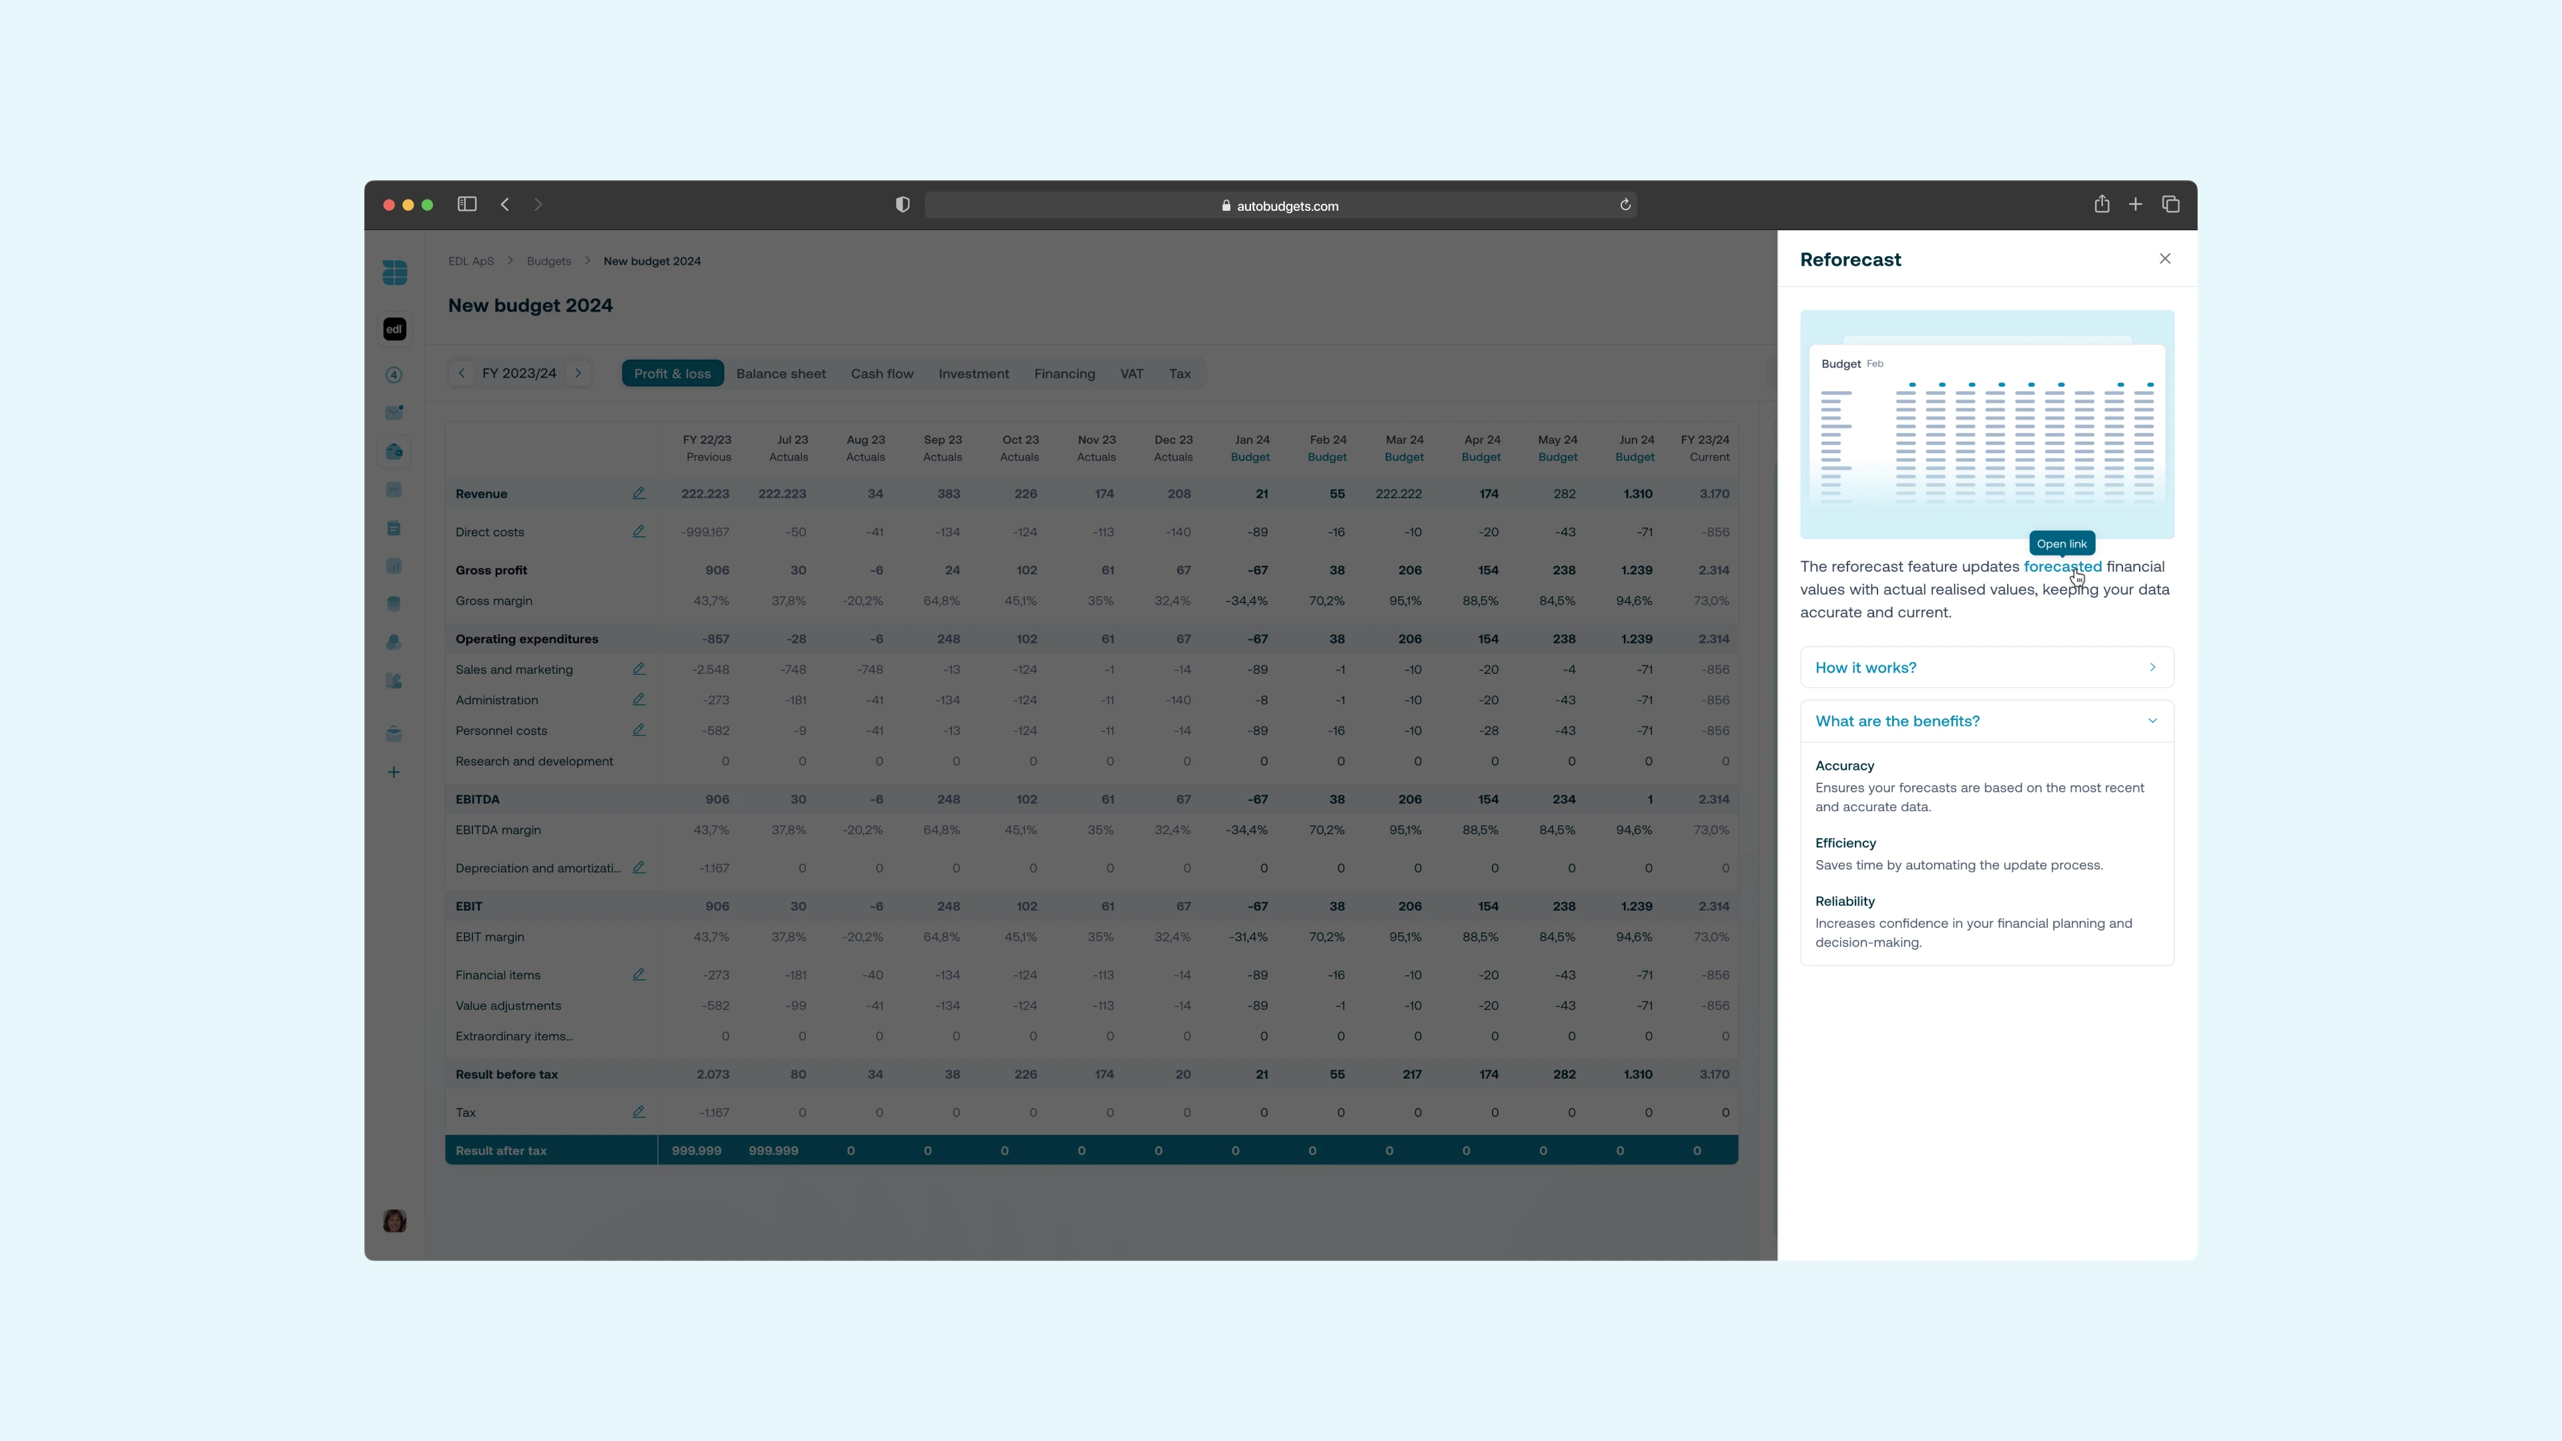Close the Reforecast side panel
Viewport: 2562px width, 1441px height.
coord(2165,259)
